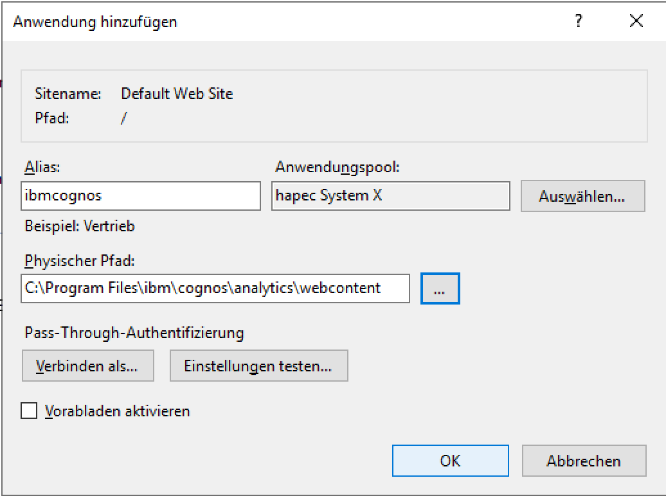Click the Alias: label
Screen dimensions: 666x496
[x=42, y=167]
